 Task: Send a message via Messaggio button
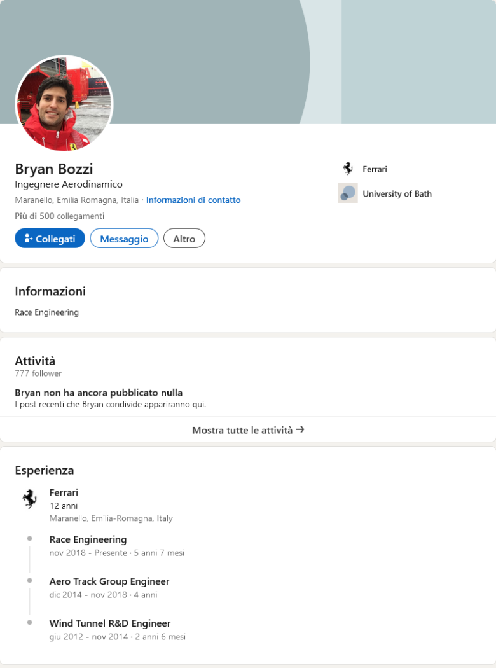[124, 239]
